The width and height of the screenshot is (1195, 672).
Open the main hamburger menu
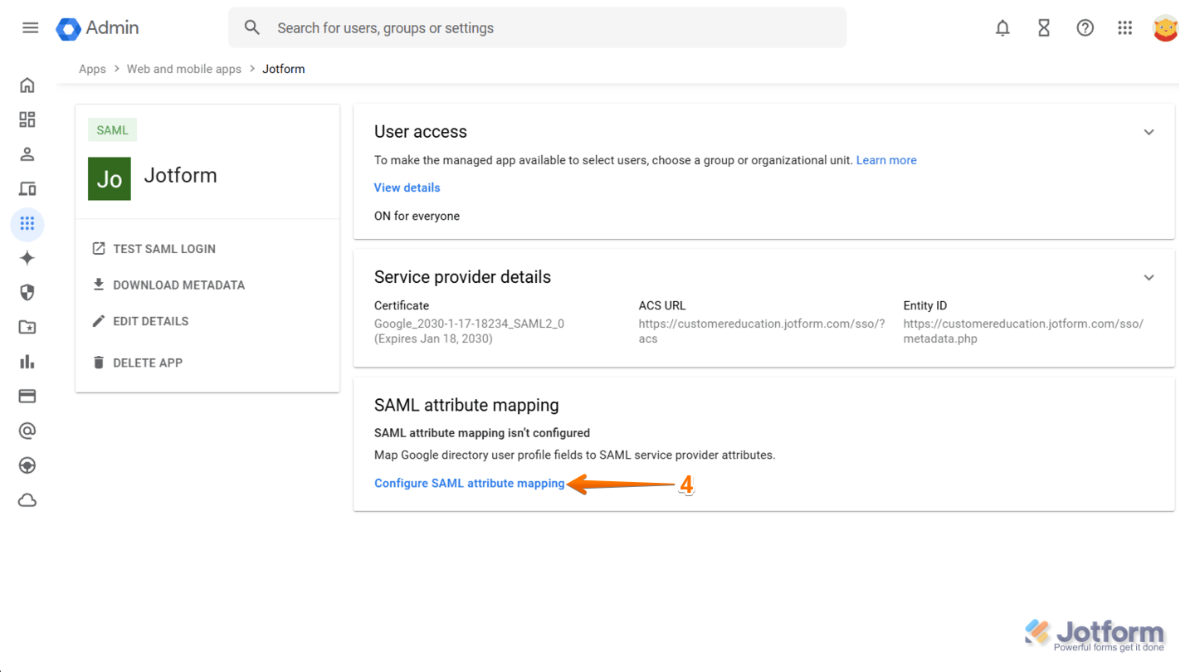[31, 28]
